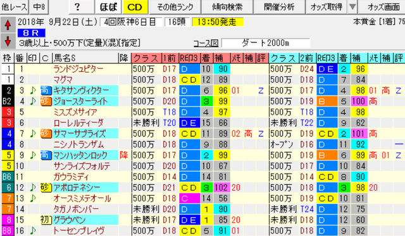This screenshot has width=405, height=236.
Task: Open the オッズ画面 button
Action: click(x=382, y=7)
